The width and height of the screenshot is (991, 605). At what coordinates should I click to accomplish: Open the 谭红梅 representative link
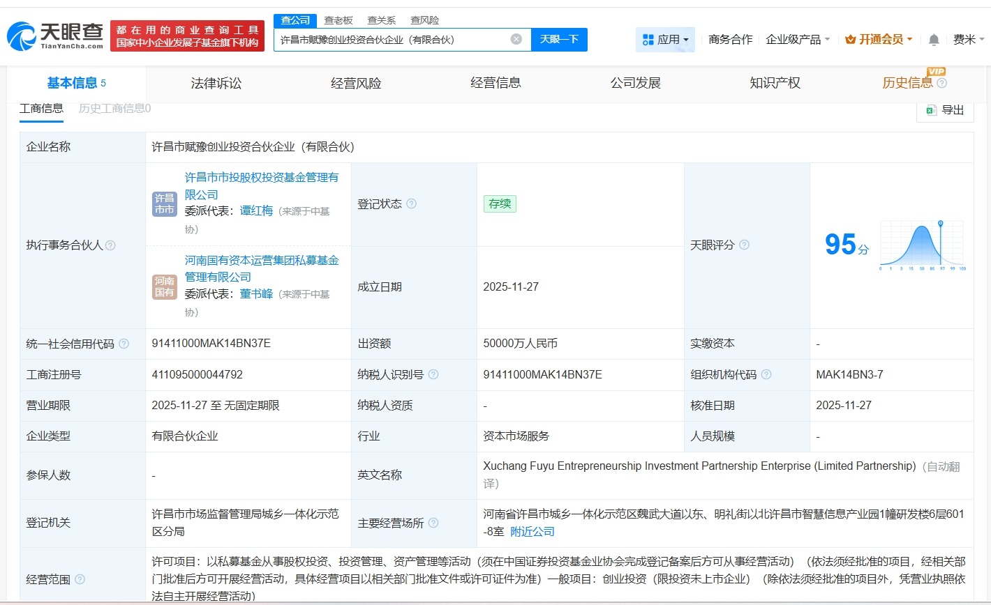(255, 210)
